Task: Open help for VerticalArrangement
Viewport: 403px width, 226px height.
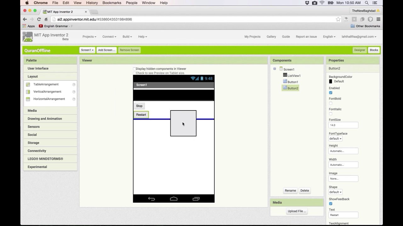Action: (74, 92)
